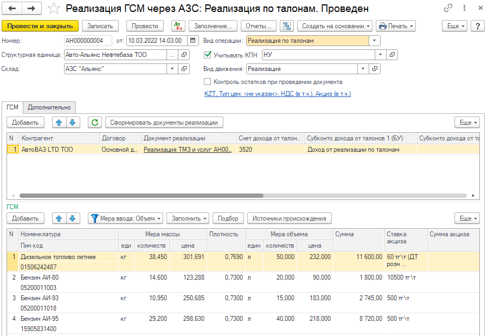488x336 pixels.
Task: Move the row up in lower ГСМ table
Action: point(59,218)
